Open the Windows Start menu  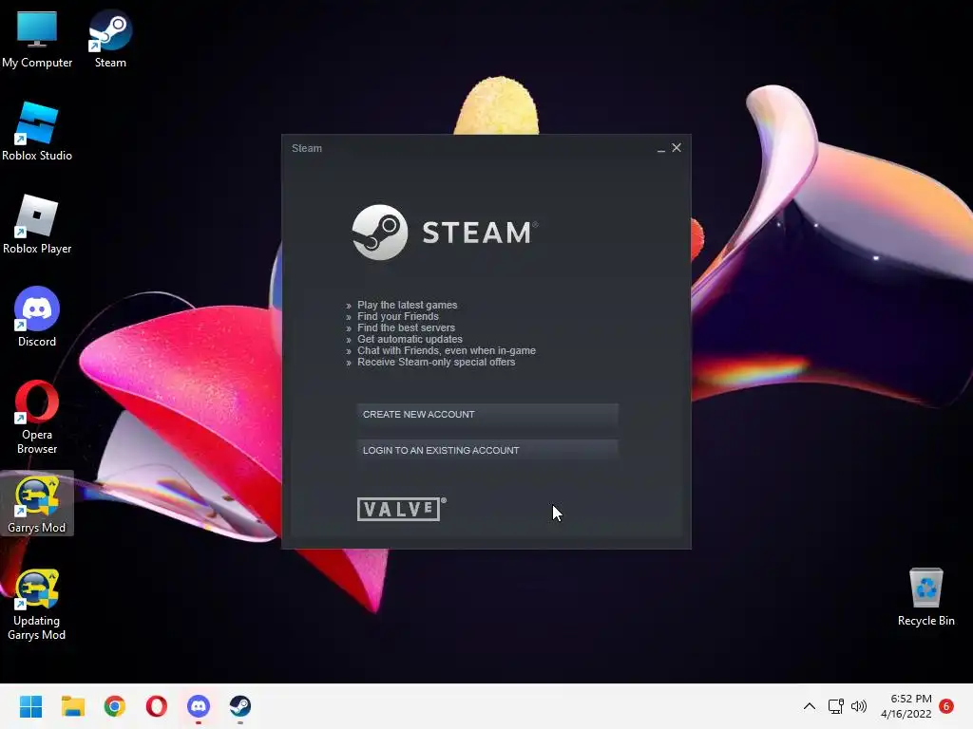point(30,706)
